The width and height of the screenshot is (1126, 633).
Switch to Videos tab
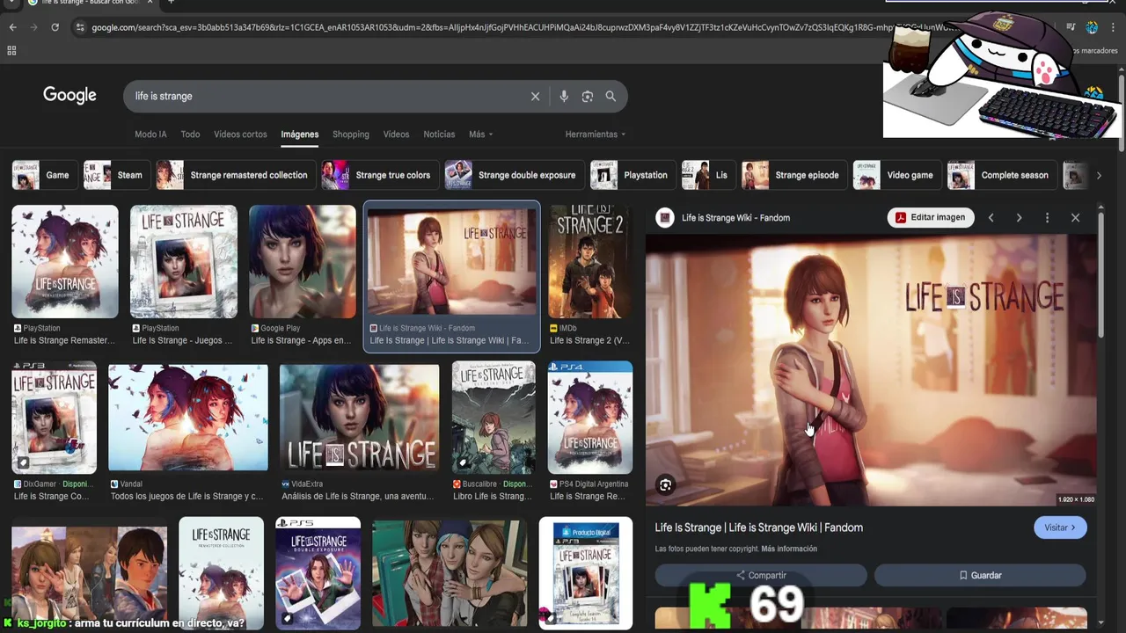pos(396,135)
